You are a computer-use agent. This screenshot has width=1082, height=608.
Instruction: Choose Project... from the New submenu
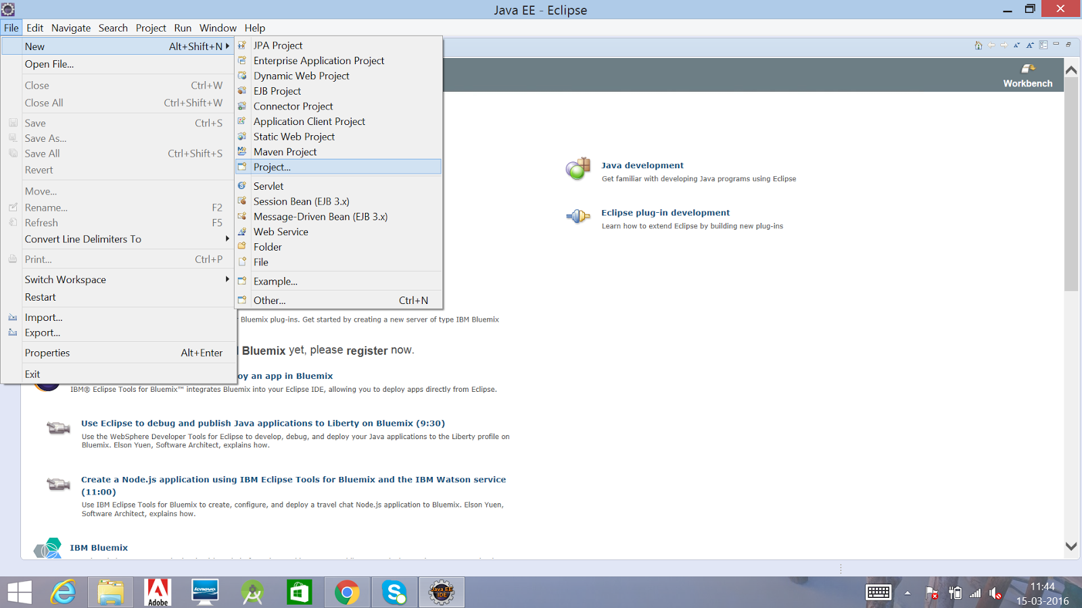tap(338, 167)
